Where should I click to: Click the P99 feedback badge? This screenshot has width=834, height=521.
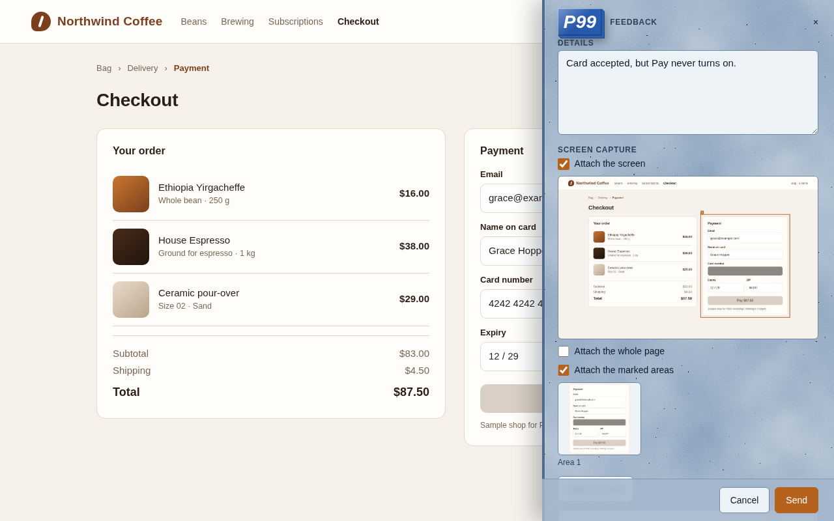coord(580,22)
